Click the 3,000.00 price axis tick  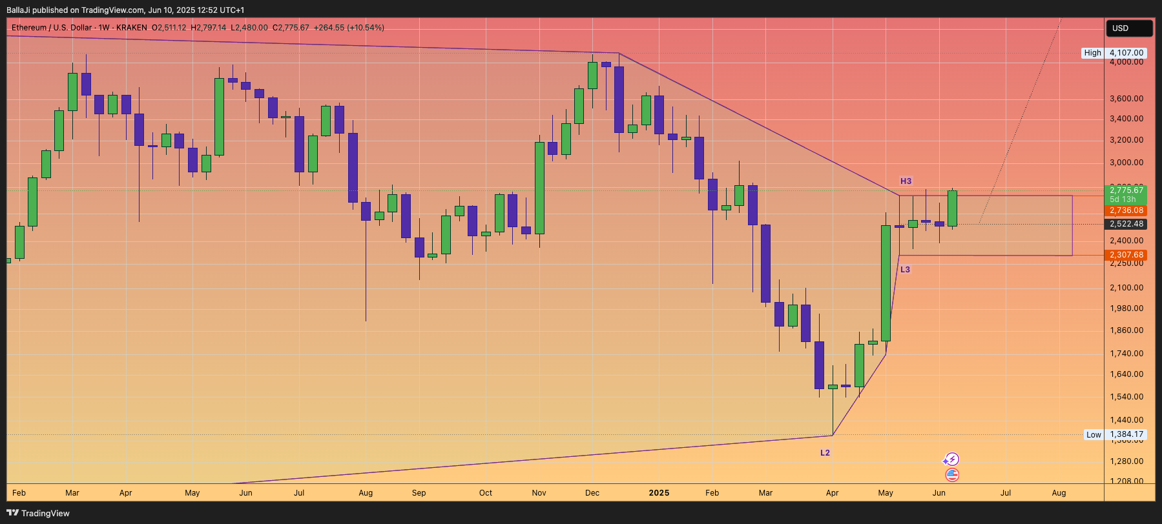(1126, 163)
